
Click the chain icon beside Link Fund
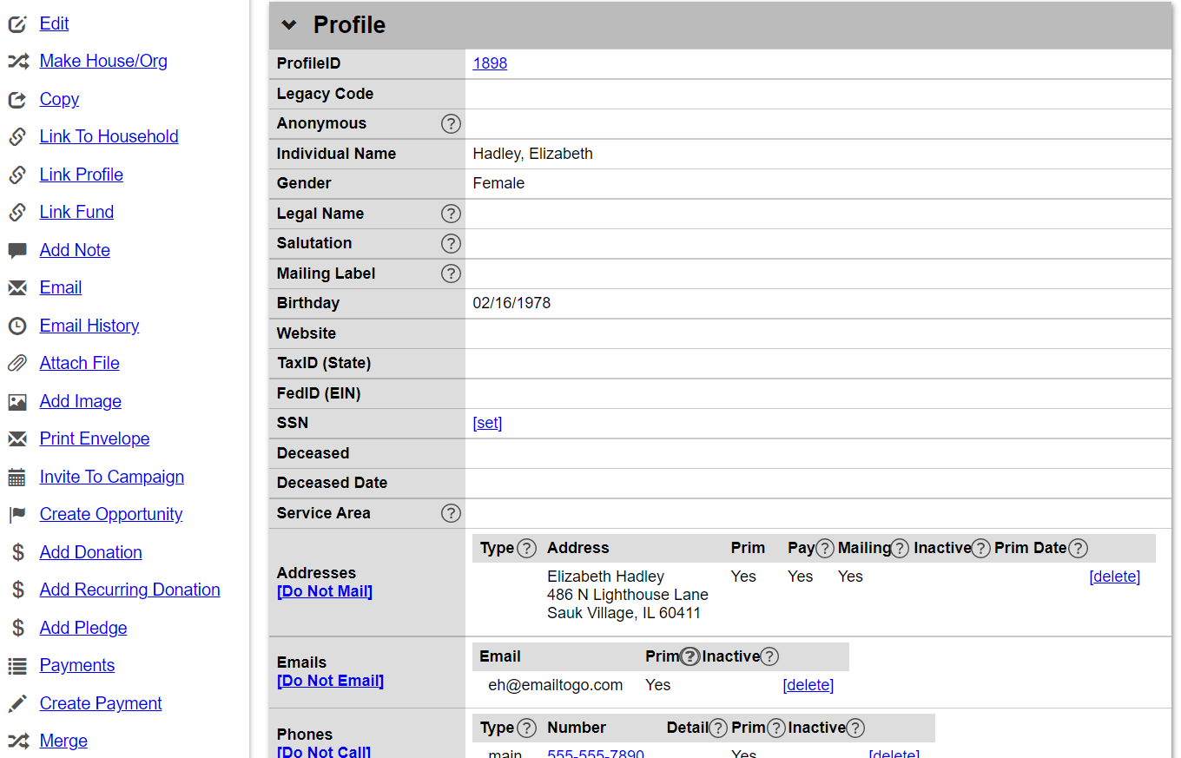click(17, 212)
